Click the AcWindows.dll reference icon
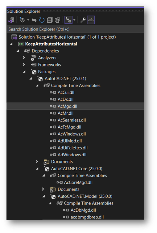 point(53,134)
